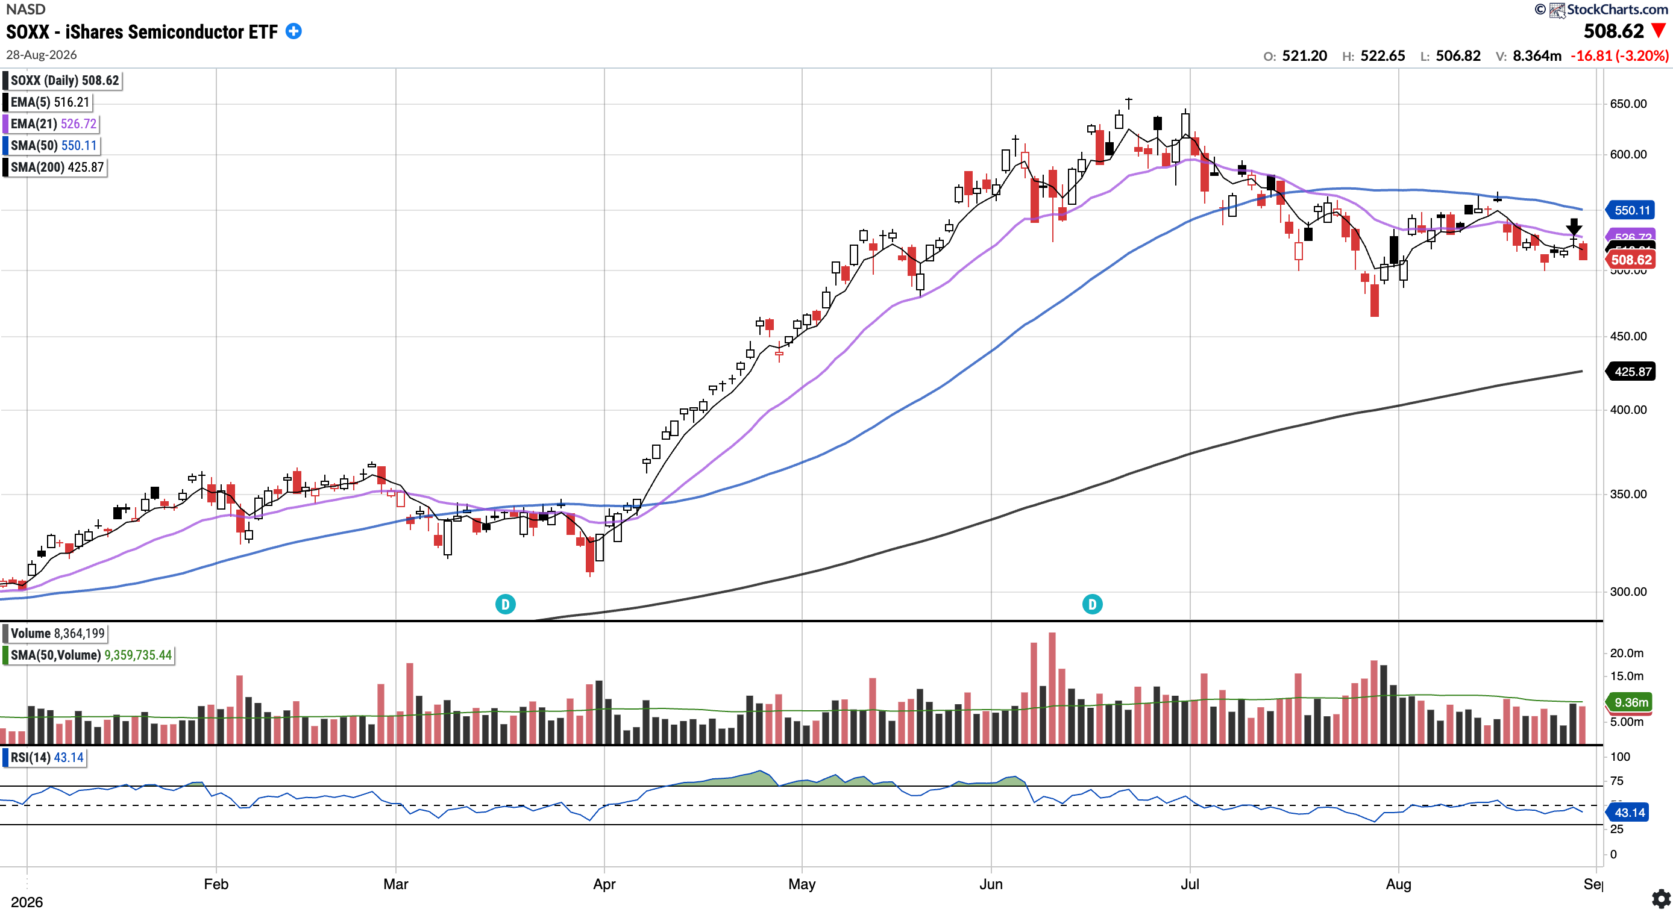
Task: Click the SMA(50) 550.11 legend label
Action: pyautogui.click(x=53, y=145)
